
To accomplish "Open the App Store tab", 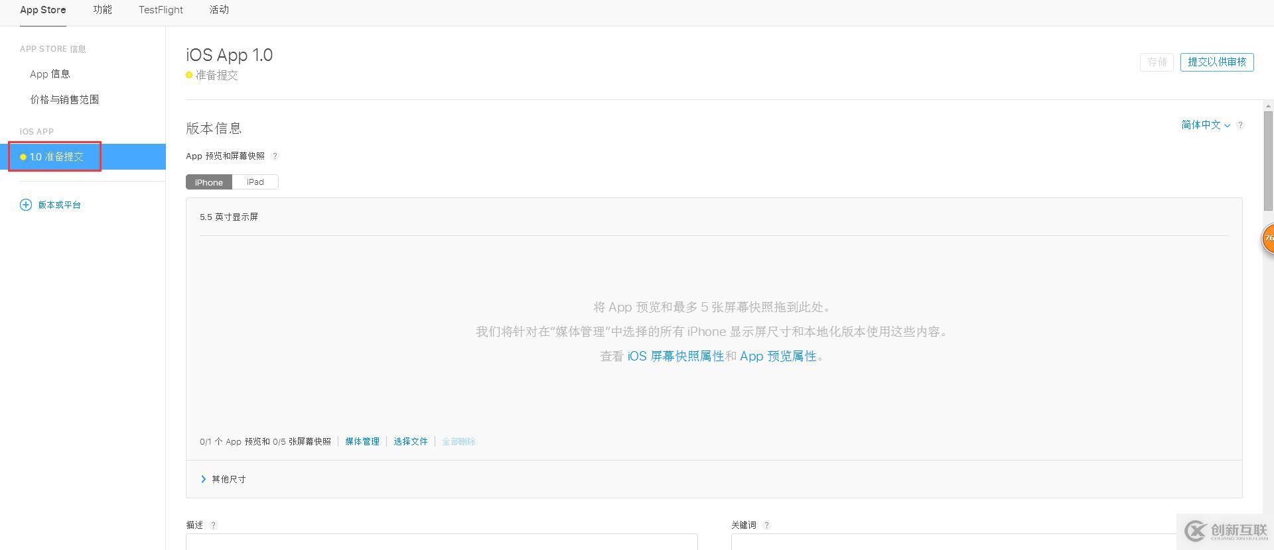I will [x=42, y=10].
